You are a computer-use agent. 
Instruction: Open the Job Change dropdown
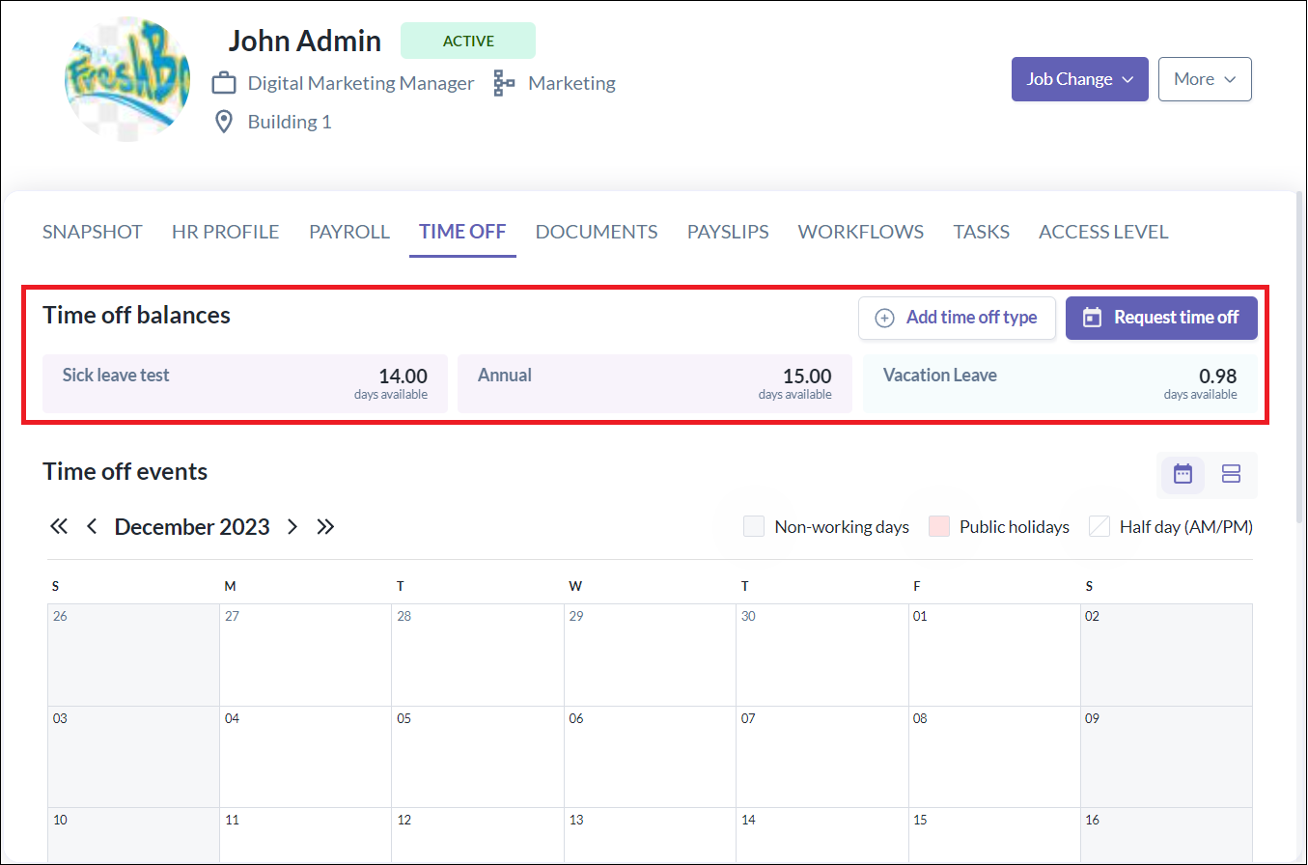point(1080,79)
